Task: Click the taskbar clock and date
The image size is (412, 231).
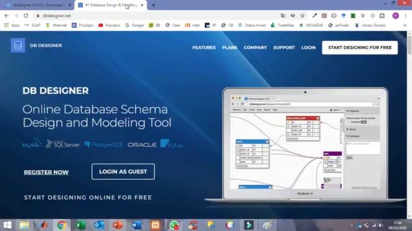Action: pyautogui.click(x=397, y=225)
